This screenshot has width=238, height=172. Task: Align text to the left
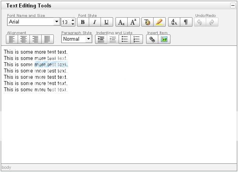12,39
